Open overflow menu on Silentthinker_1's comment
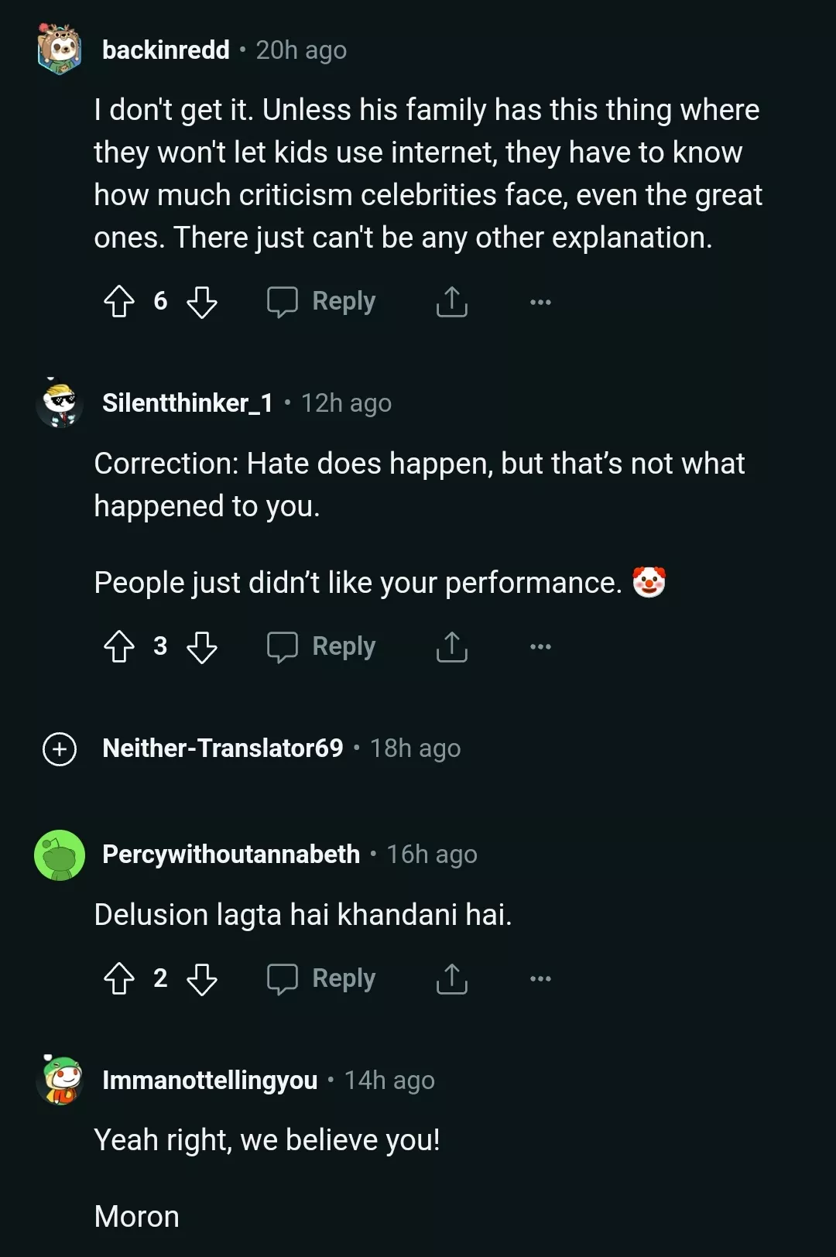836x1257 pixels. pyautogui.click(x=540, y=646)
